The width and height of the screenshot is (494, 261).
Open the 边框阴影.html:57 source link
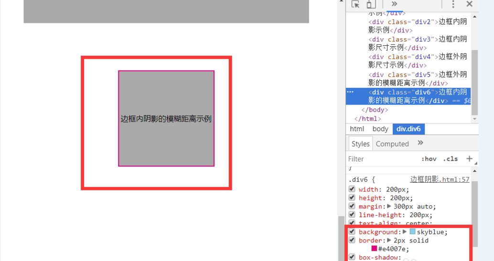coord(440,179)
